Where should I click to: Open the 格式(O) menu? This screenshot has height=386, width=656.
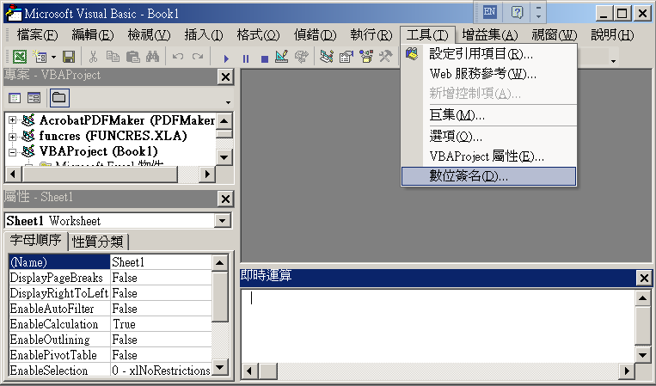258,34
